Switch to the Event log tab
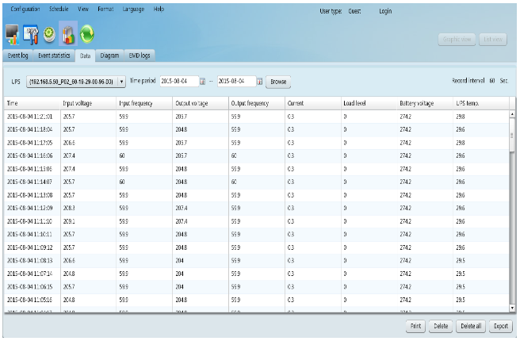This screenshot has height=341, width=520. pyautogui.click(x=18, y=56)
